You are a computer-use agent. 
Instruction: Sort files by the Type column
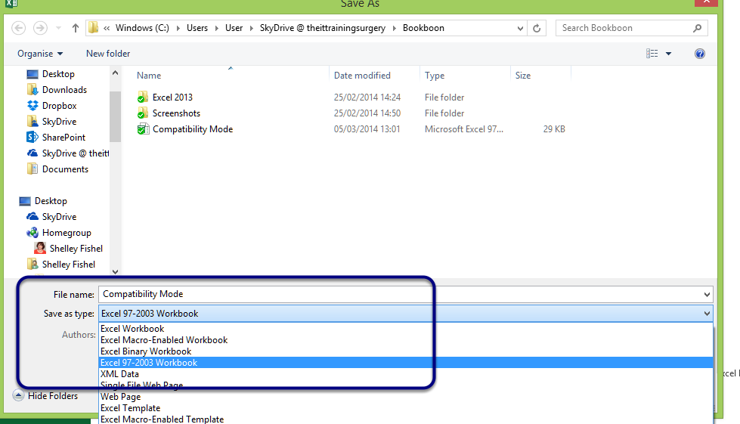(434, 76)
